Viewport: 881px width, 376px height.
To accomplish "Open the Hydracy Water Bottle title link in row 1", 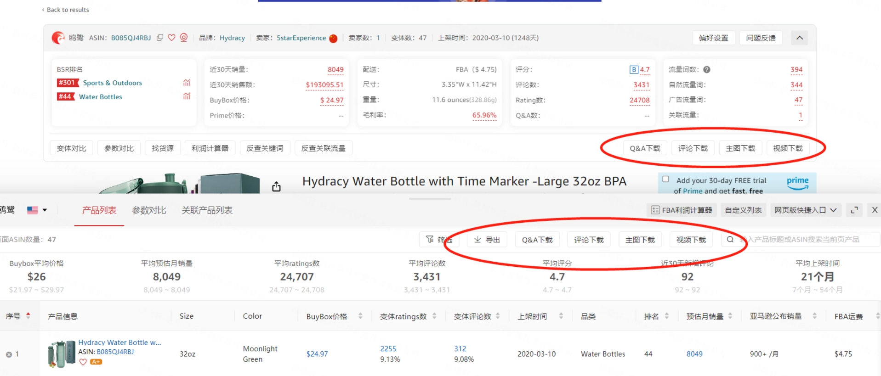I will [119, 342].
